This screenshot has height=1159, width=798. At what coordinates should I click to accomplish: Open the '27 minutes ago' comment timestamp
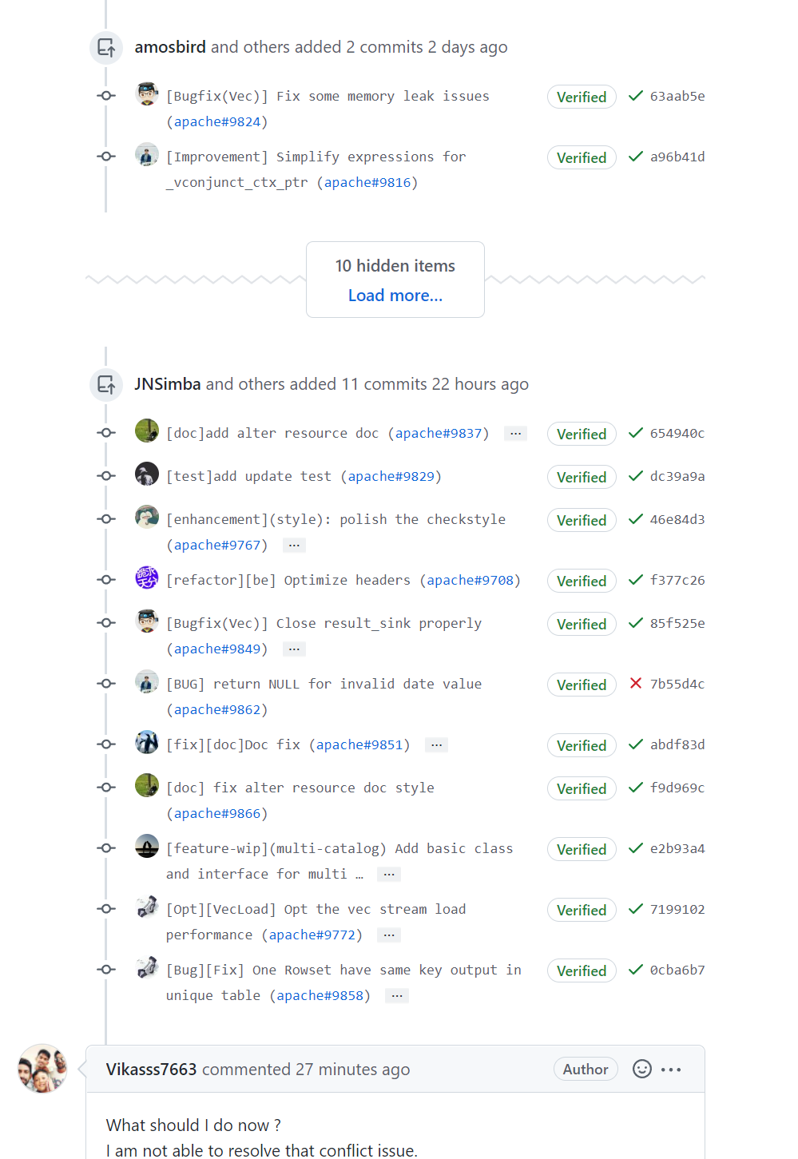click(353, 1070)
